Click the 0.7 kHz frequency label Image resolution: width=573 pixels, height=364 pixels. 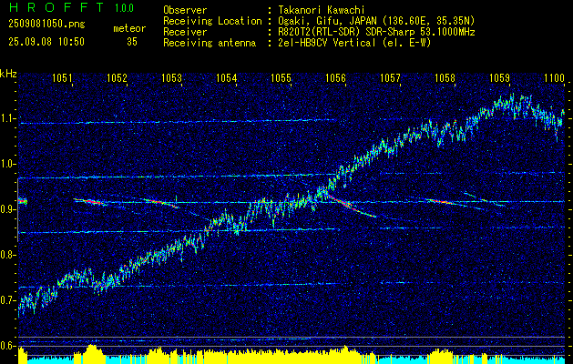8,300
